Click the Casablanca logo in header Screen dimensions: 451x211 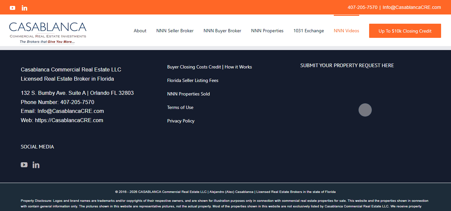48,33
